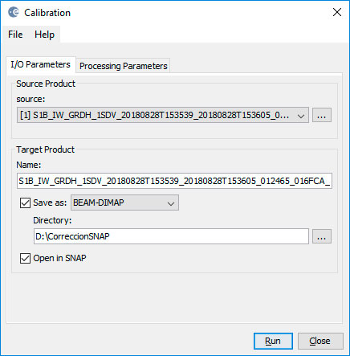Screen dimensions: 350x356
Task: Click the Close button
Action: tap(320, 341)
